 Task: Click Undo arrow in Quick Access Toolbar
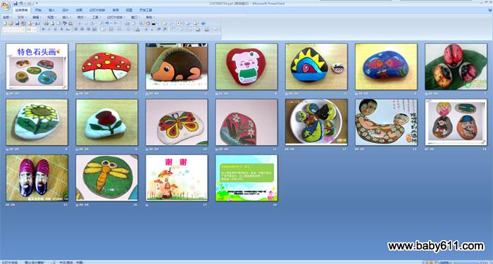[20, 3]
